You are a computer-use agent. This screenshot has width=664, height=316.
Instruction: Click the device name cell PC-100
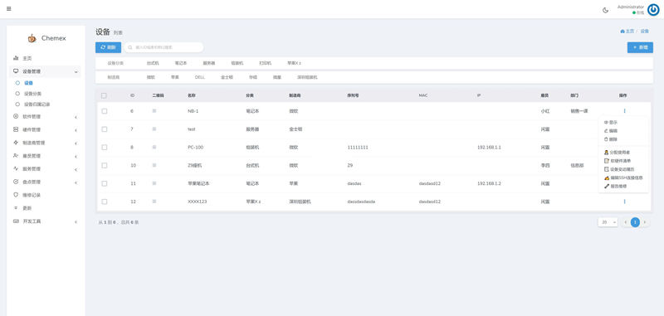pyautogui.click(x=196, y=147)
